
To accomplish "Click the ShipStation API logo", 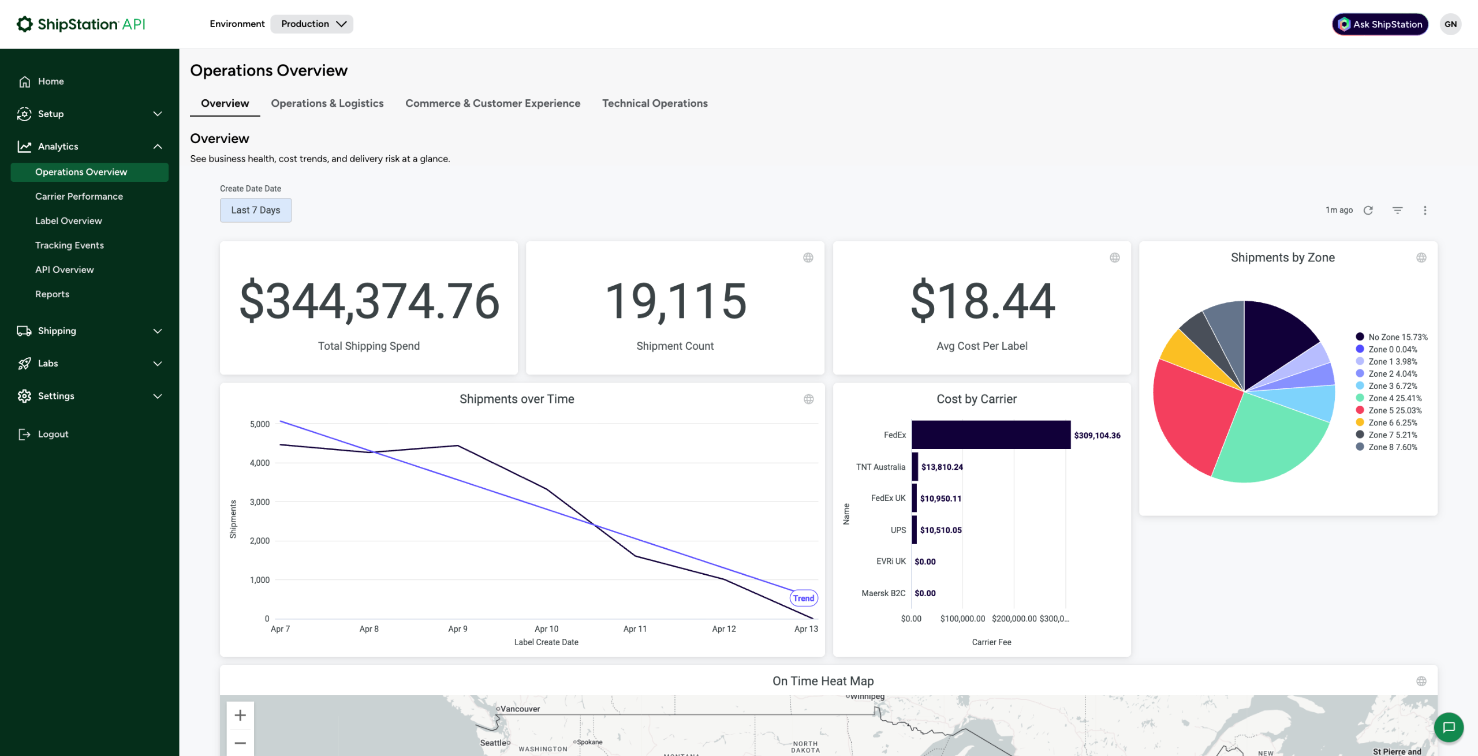I will pos(81,24).
